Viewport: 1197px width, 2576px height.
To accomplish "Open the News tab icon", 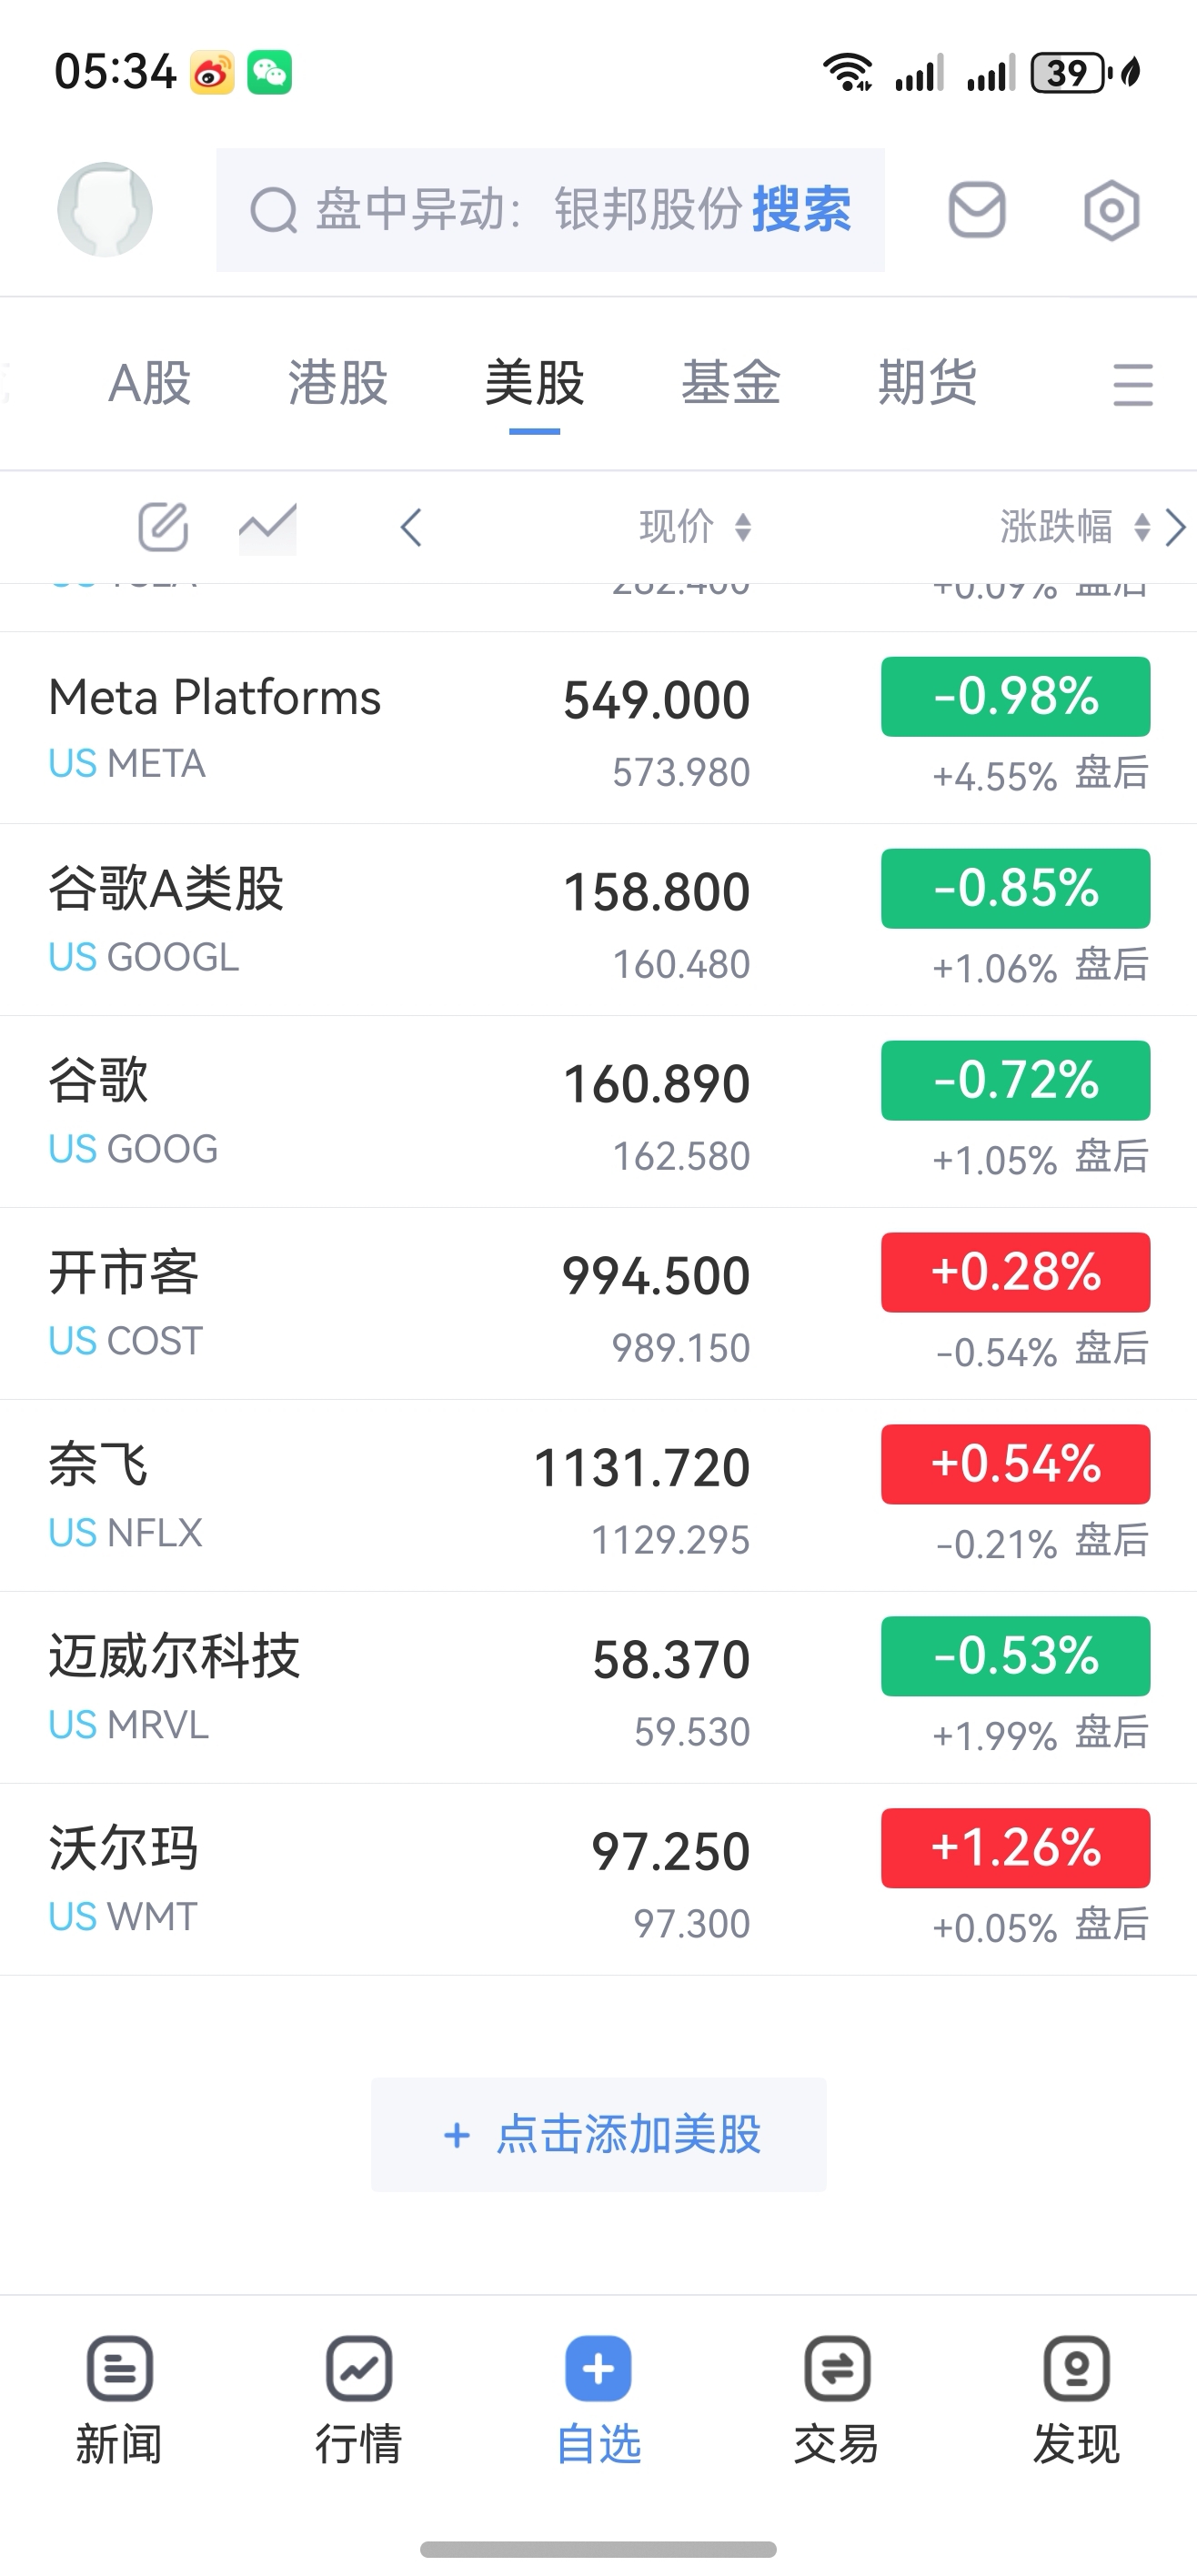I will (119, 2368).
